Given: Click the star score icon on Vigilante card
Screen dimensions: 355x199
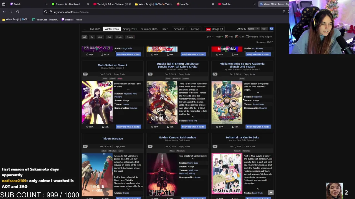Looking at the screenshot, I should pyautogui.click(x=217, y=127).
